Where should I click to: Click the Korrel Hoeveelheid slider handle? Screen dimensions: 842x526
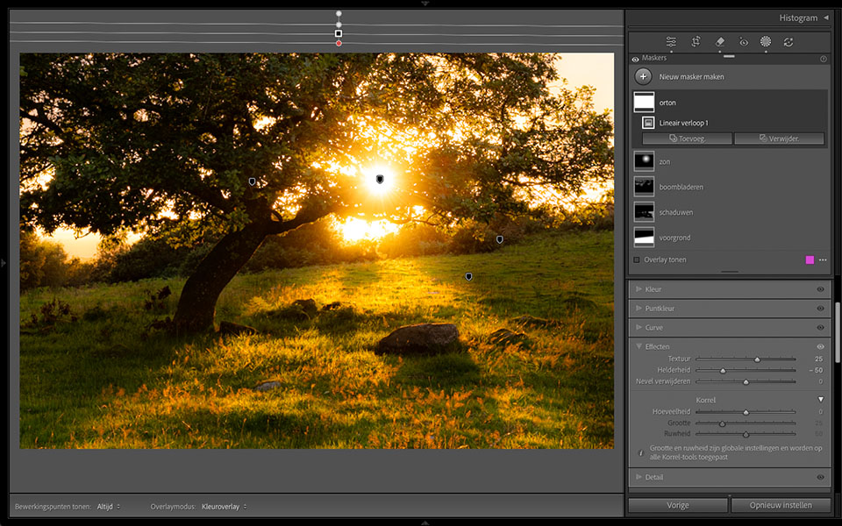[746, 412]
